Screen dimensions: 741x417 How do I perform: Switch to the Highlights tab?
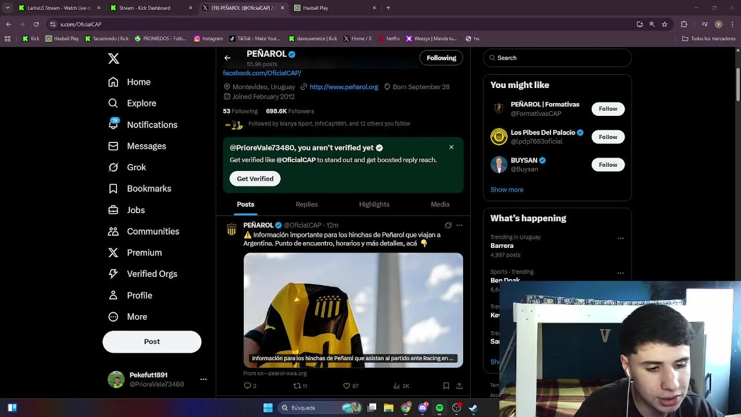pos(374,204)
